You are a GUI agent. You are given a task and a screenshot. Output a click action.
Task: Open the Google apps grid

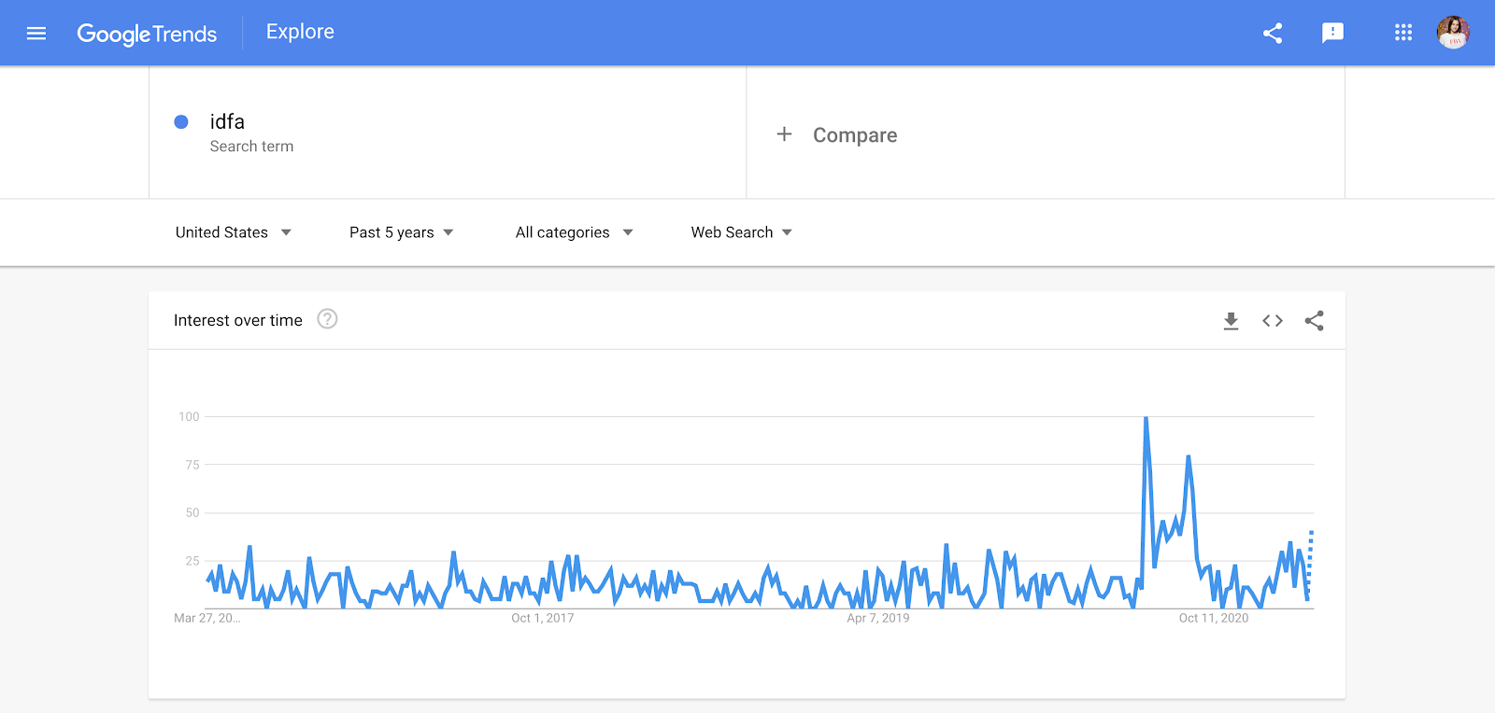(1403, 33)
